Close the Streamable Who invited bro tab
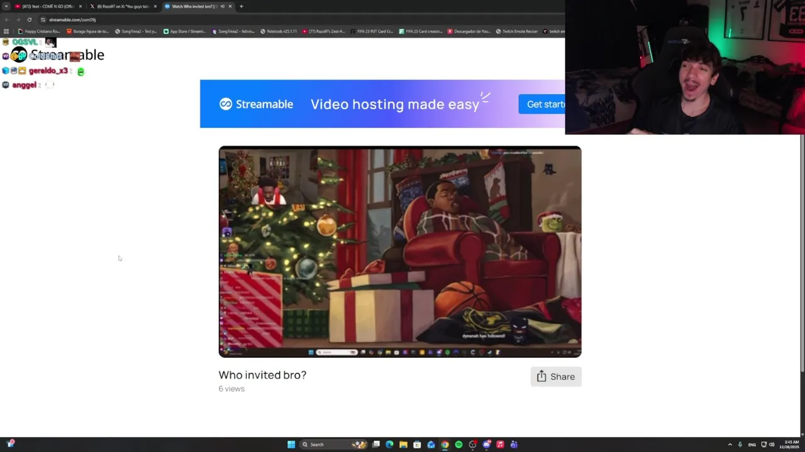 point(230,6)
